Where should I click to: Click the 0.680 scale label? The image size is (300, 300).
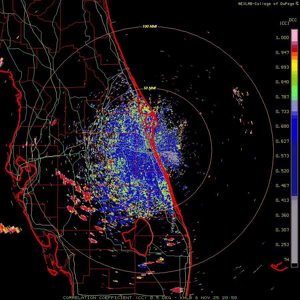[x=282, y=126]
